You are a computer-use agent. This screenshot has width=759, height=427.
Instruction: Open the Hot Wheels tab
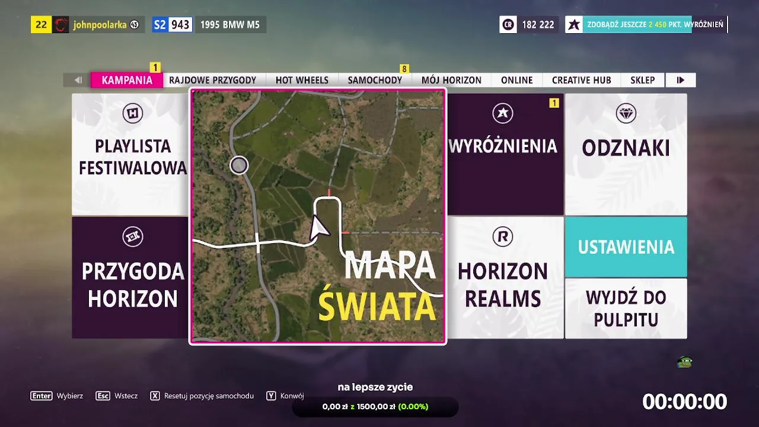302,80
